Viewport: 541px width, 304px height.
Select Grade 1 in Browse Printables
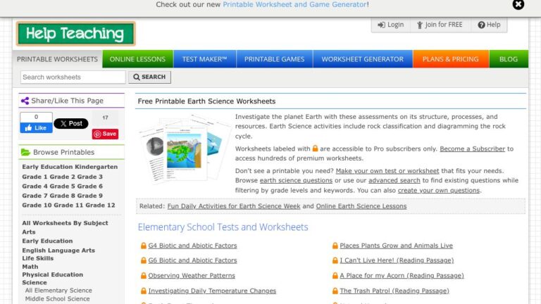pyautogui.click(x=35, y=177)
